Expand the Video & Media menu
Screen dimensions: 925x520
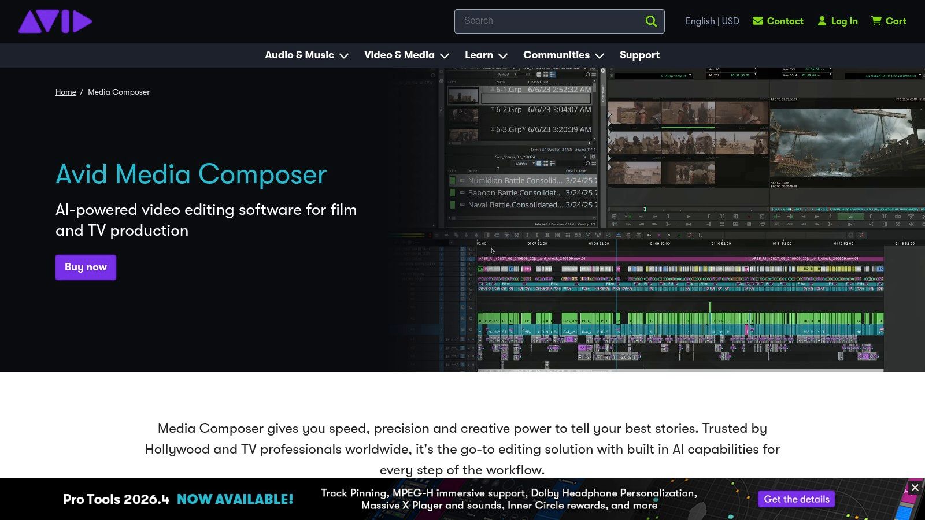[406, 55]
